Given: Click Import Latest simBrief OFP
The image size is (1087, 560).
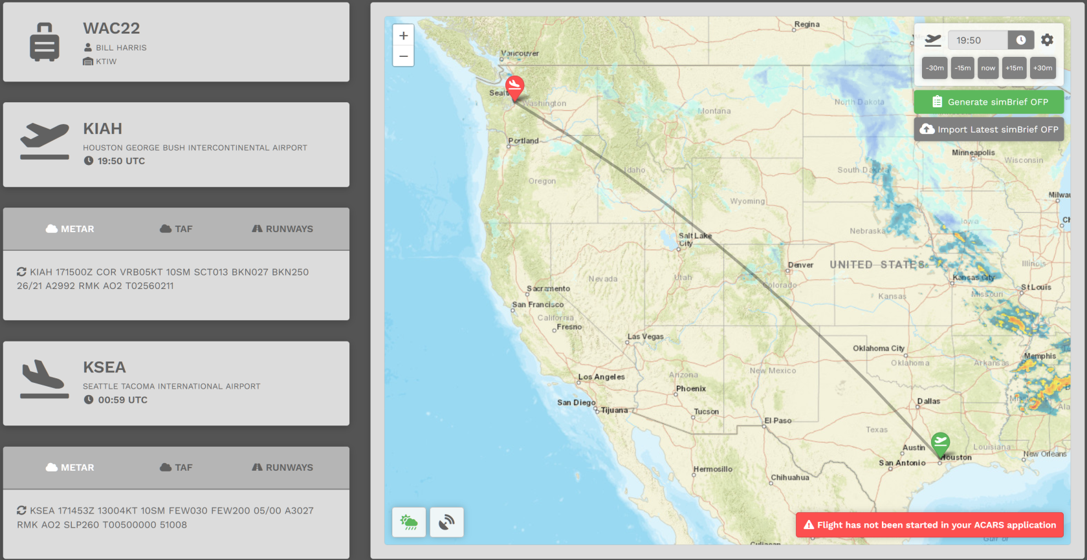Looking at the screenshot, I should click(x=989, y=129).
